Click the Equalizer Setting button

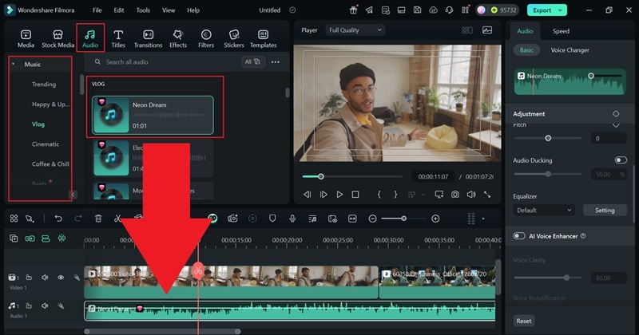pos(605,211)
